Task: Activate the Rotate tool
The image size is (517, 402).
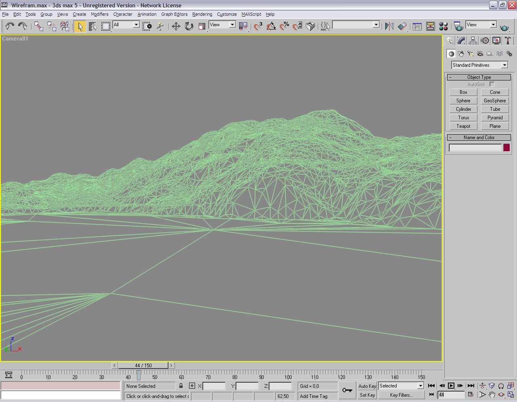Action: coord(189,26)
